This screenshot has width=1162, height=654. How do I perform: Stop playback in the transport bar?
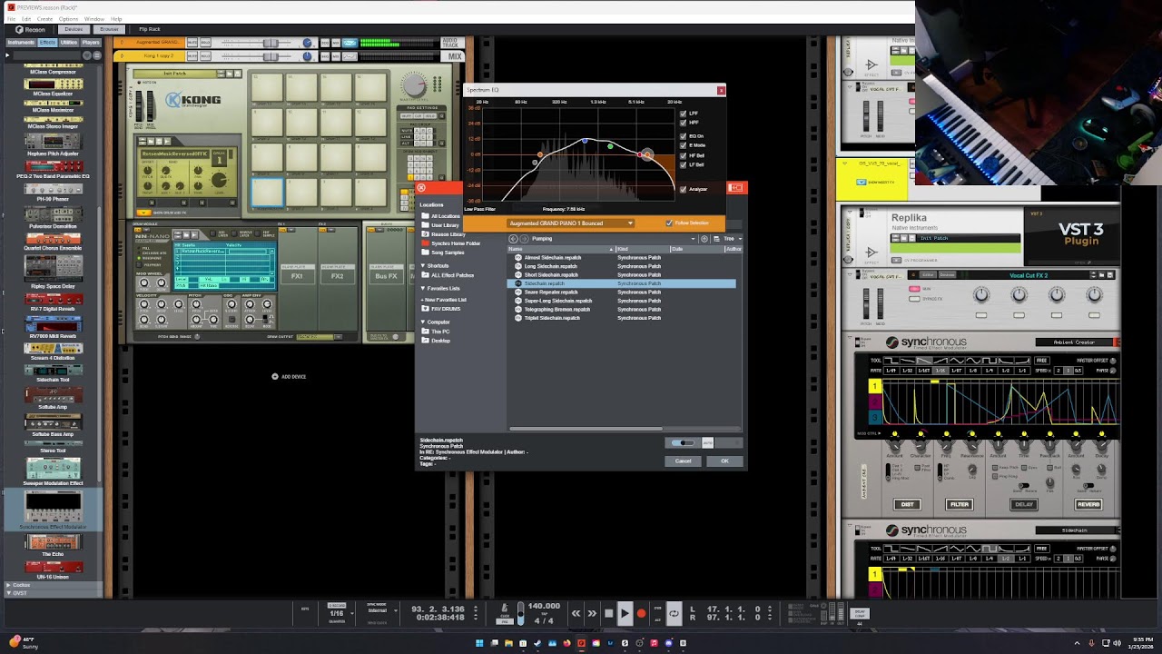(x=609, y=613)
